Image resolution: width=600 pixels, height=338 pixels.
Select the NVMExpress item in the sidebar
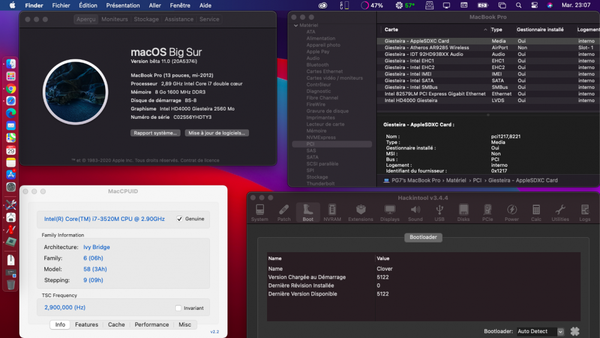[x=321, y=137]
